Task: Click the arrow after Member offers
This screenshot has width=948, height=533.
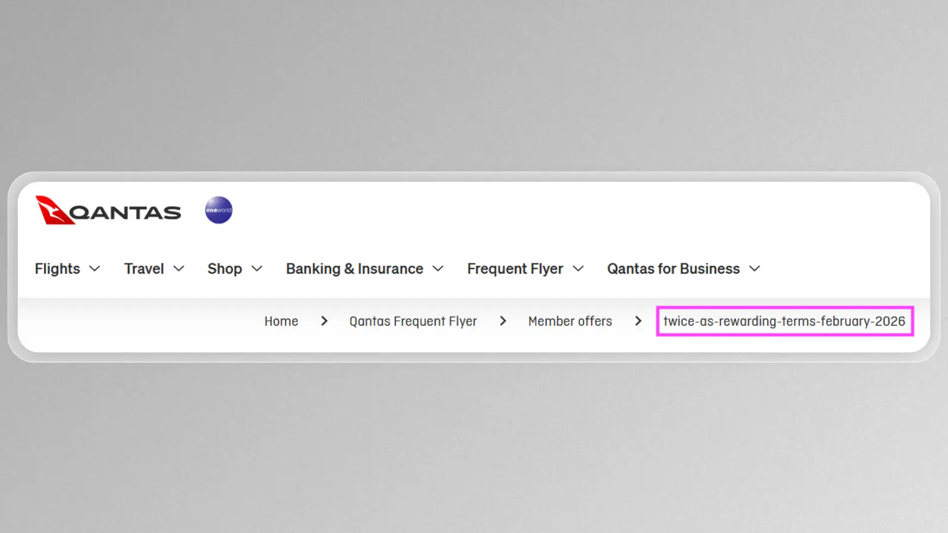Action: click(x=638, y=321)
